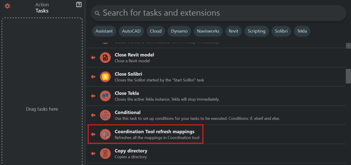Select the 'Close Tekla' title
Screen dimensions: 351x165
tap(127, 93)
